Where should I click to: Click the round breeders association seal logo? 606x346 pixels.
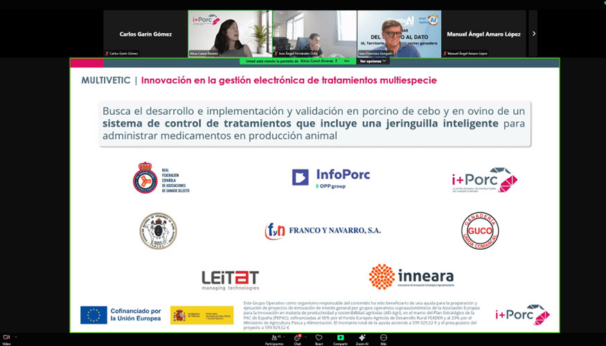pos(158,231)
